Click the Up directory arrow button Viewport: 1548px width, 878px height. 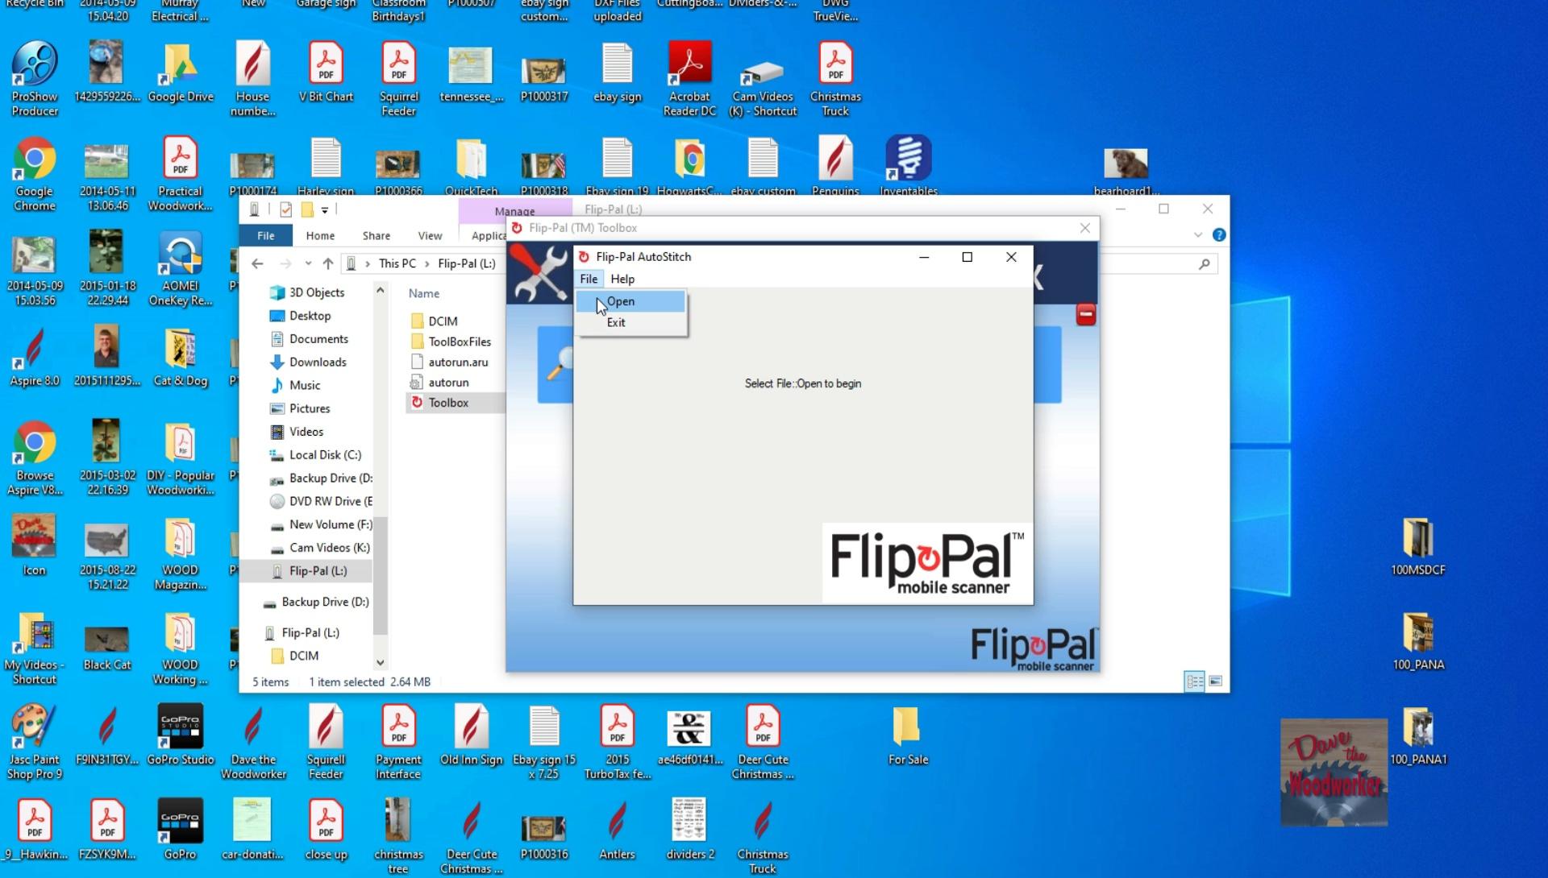coord(328,263)
